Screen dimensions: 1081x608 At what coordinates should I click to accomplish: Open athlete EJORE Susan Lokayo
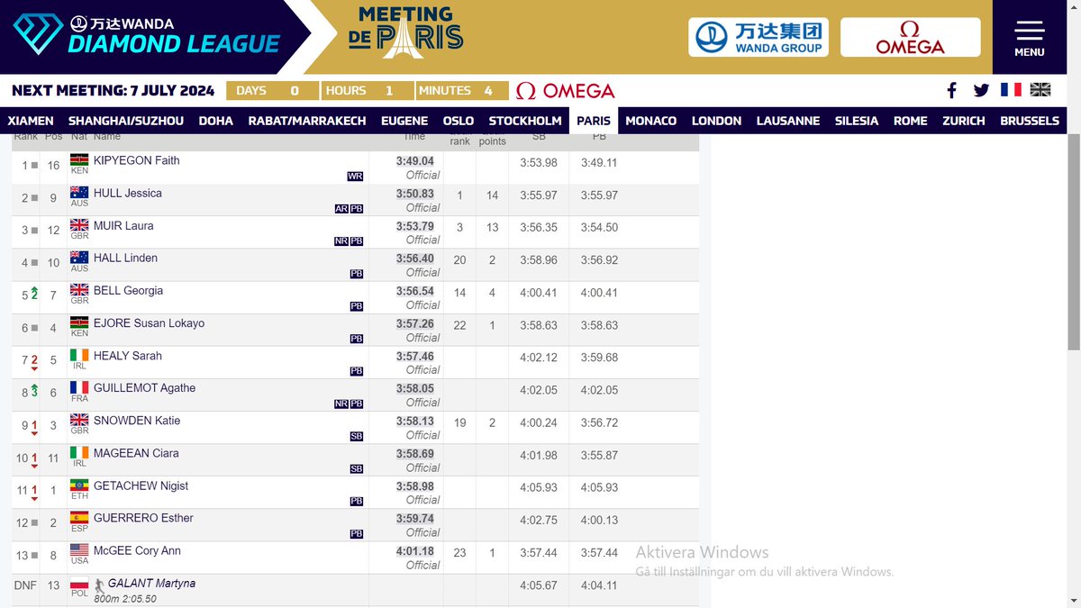pyautogui.click(x=149, y=322)
